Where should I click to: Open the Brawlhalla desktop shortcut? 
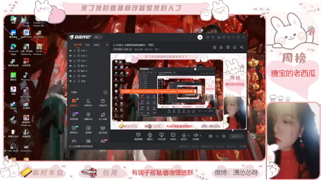pyautogui.click(x=39, y=34)
